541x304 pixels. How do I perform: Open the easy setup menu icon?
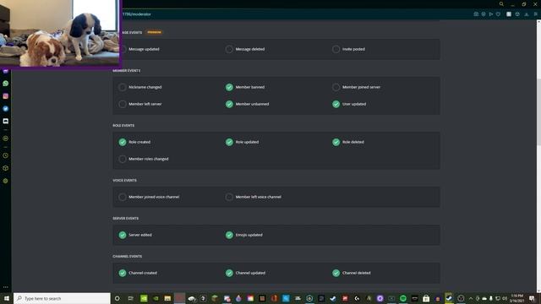pyautogui.click(x=535, y=14)
